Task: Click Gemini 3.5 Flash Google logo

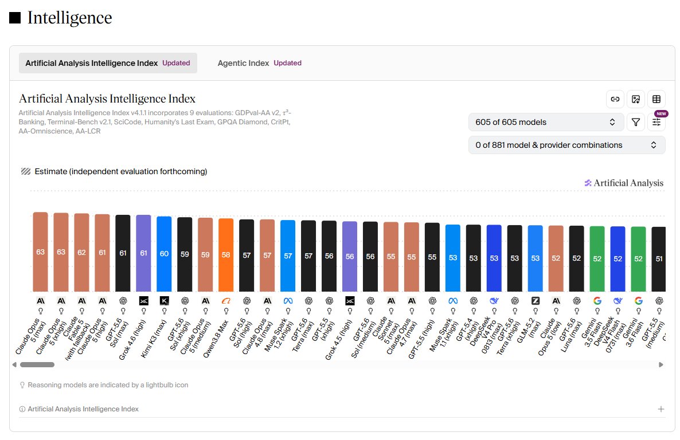Action: (597, 301)
